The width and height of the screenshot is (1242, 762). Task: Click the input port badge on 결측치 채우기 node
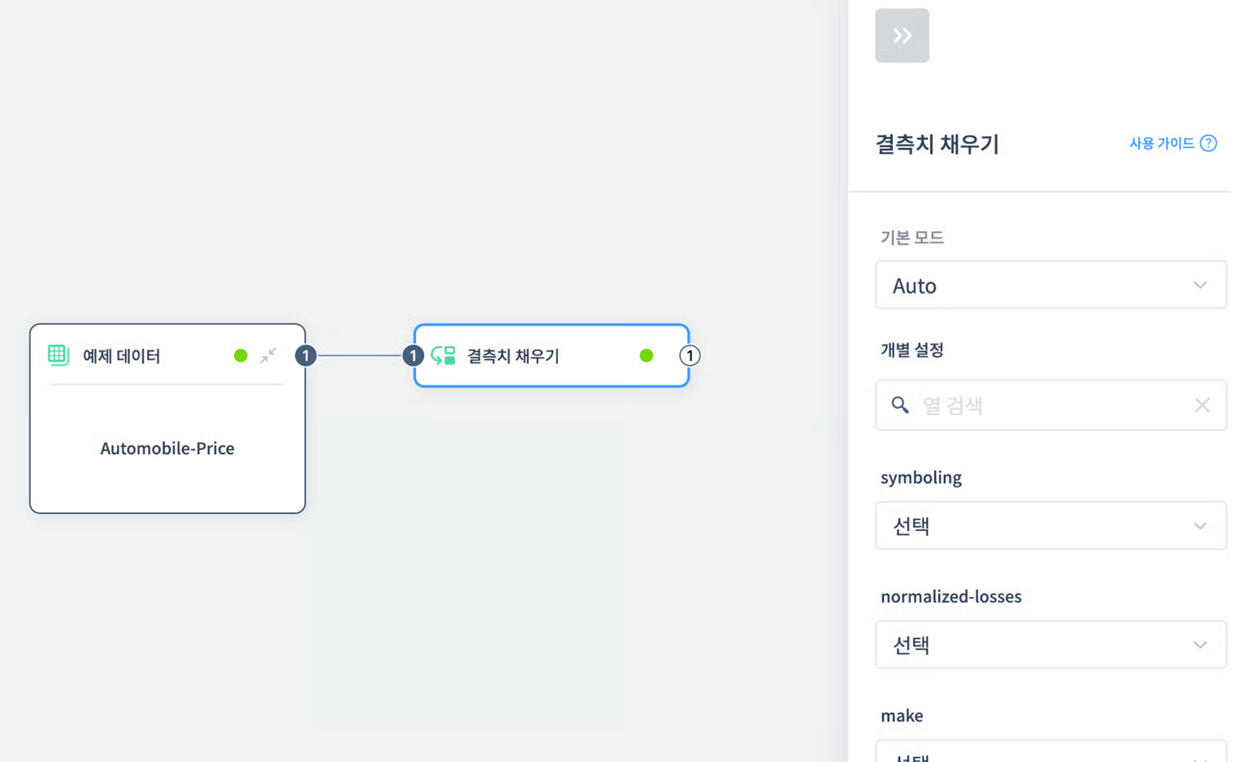point(413,355)
